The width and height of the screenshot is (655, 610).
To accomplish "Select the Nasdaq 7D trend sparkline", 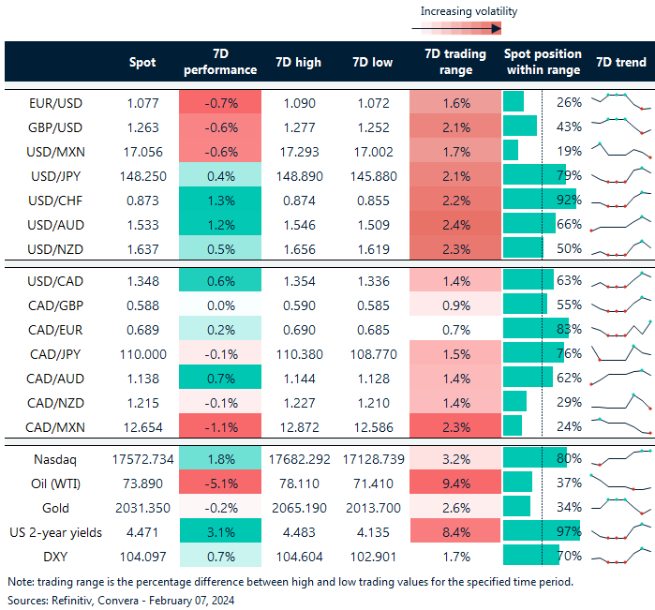I will click(x=618, y=458).
